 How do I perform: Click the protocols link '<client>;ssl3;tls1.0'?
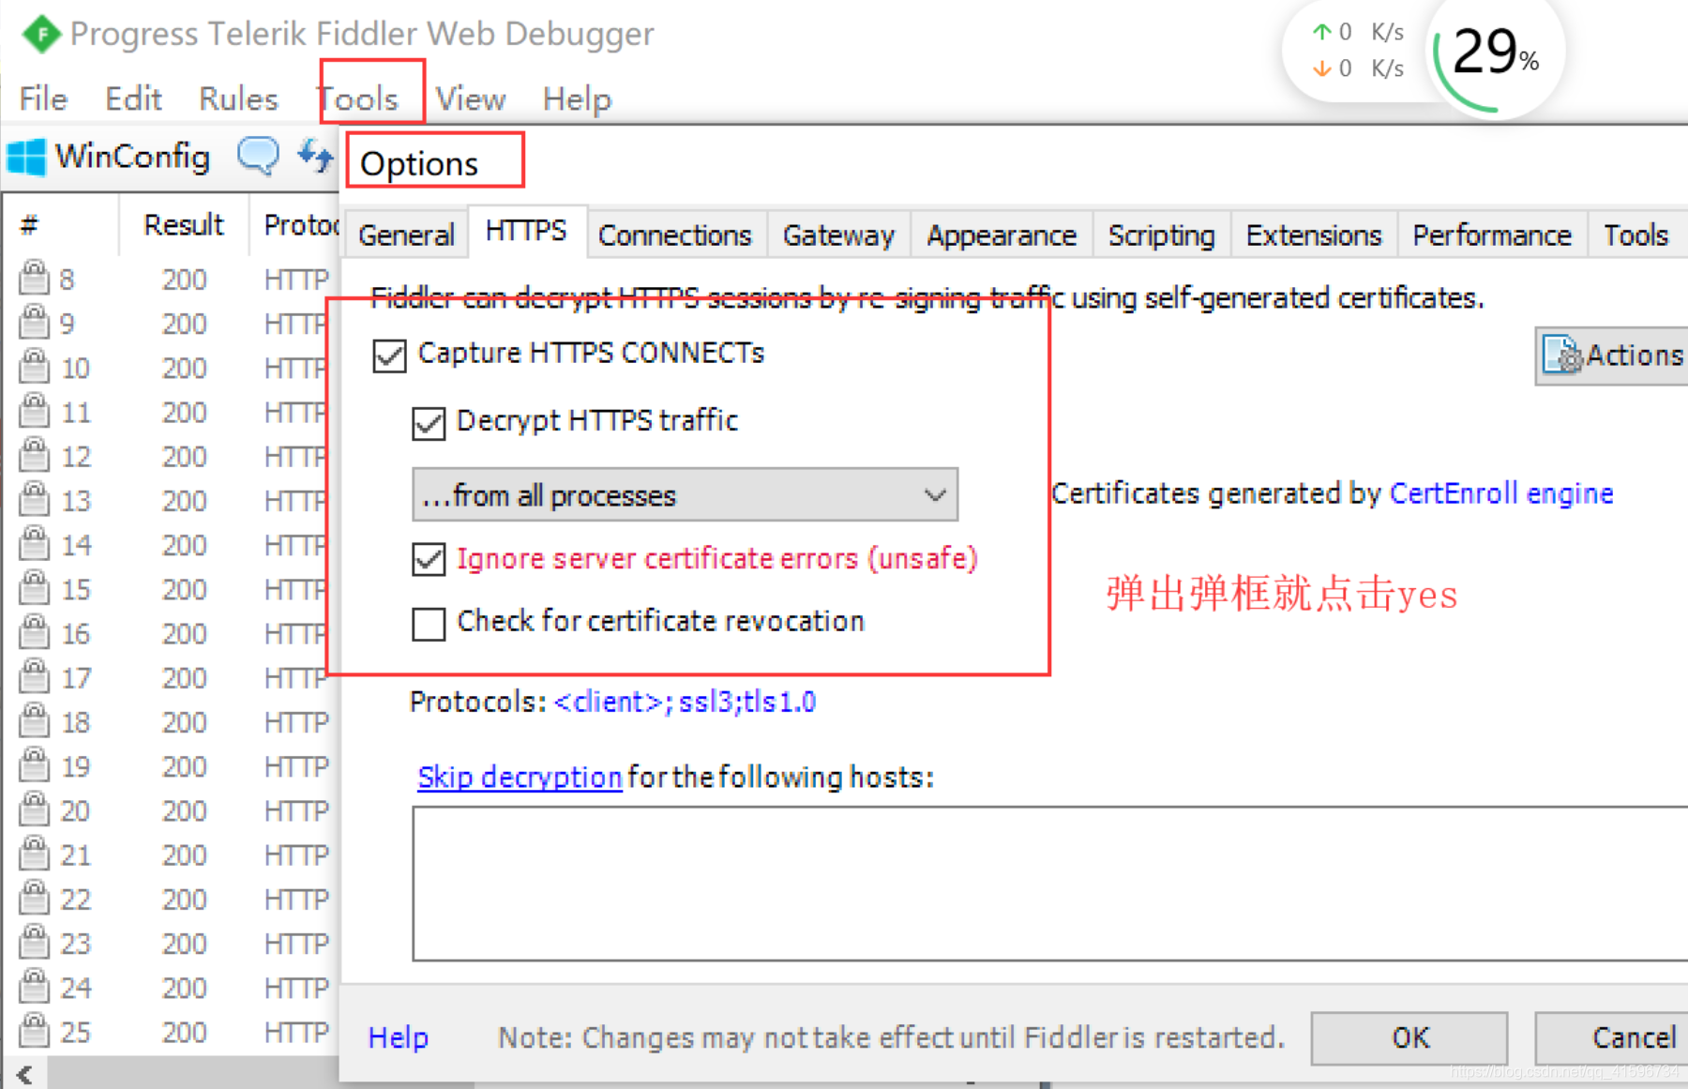[686, 702]
